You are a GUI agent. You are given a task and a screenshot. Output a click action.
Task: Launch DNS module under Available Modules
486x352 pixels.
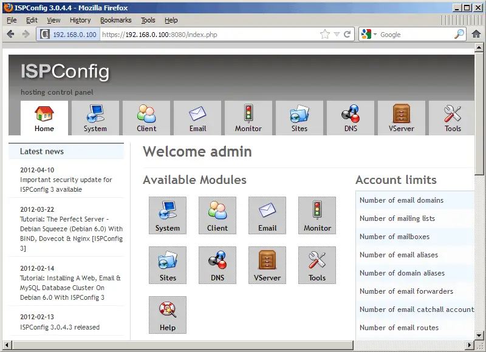click(x=217, y=265)
